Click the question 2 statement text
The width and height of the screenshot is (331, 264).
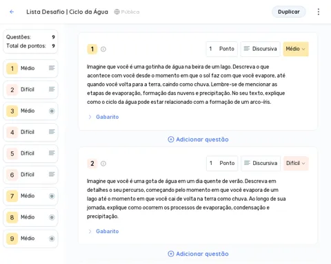coord(186,199)
